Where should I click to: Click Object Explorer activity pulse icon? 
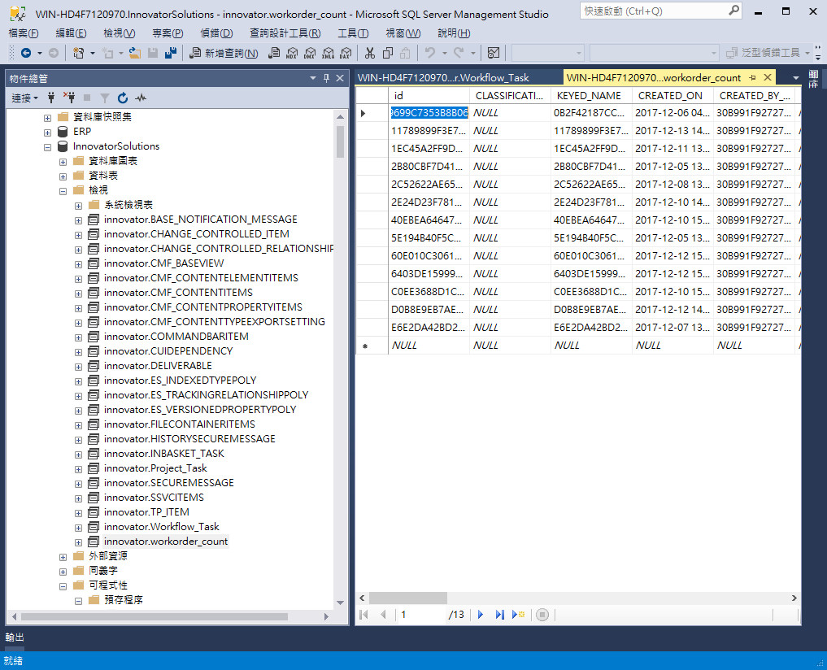(141, 98)
